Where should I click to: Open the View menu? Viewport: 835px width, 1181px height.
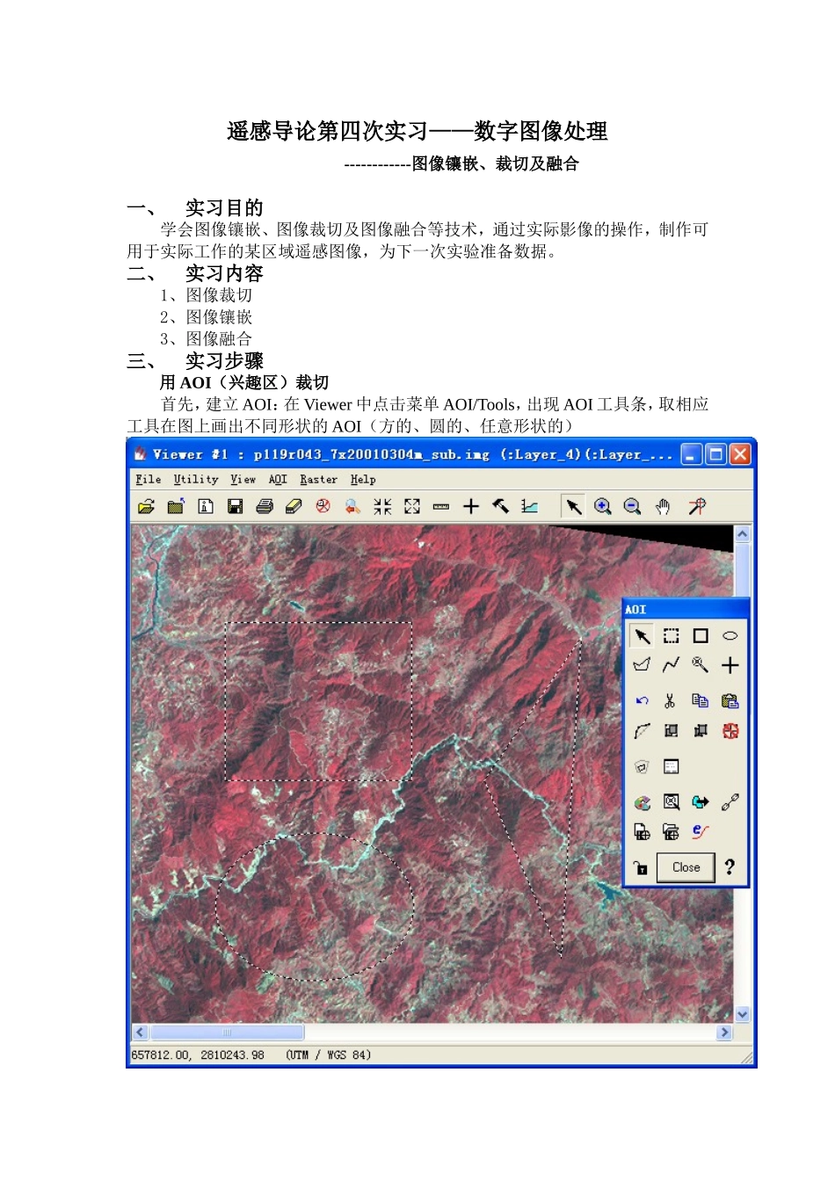(243, 480)
